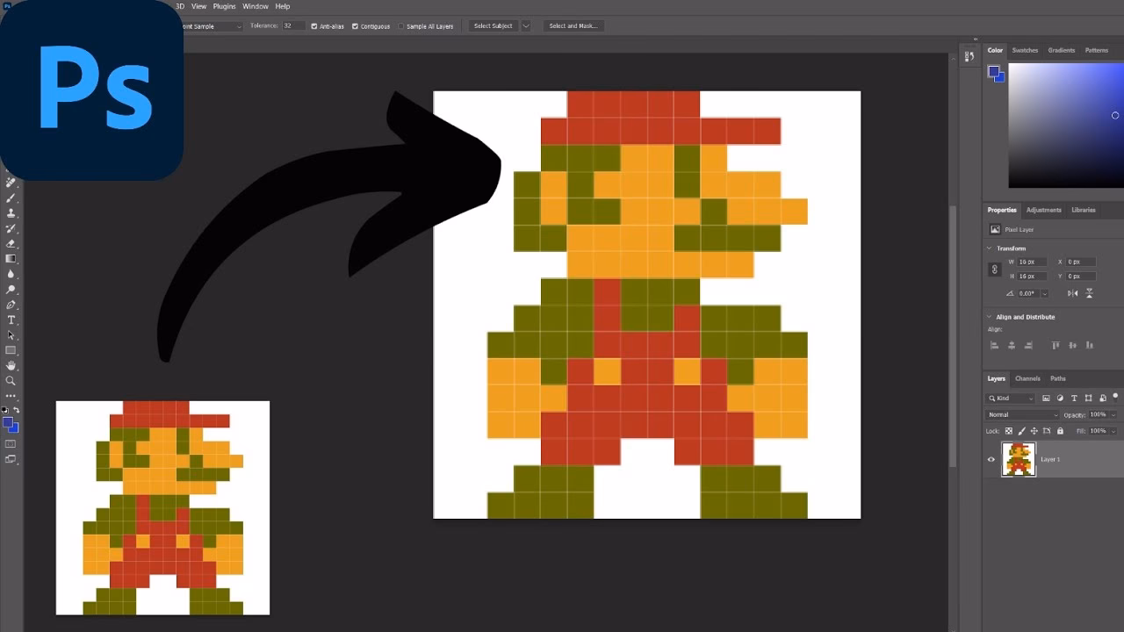The width and height of the screenshot is (1124, 632).
Task: Open Select and Mask dialog
Action: [573, 25]
